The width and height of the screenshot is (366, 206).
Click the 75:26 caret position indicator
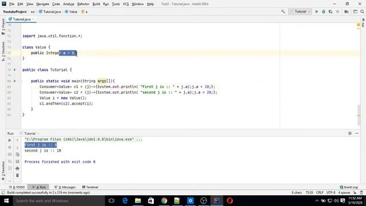309,193
